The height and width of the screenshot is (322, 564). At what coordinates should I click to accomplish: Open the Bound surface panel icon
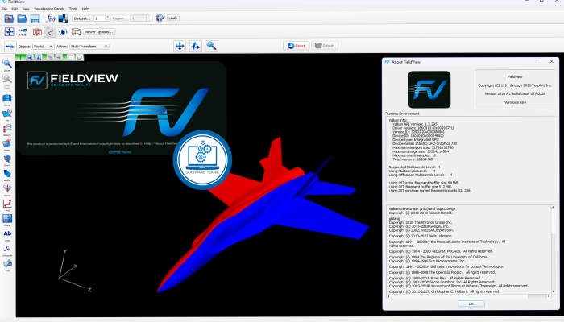tap(6, 175)
